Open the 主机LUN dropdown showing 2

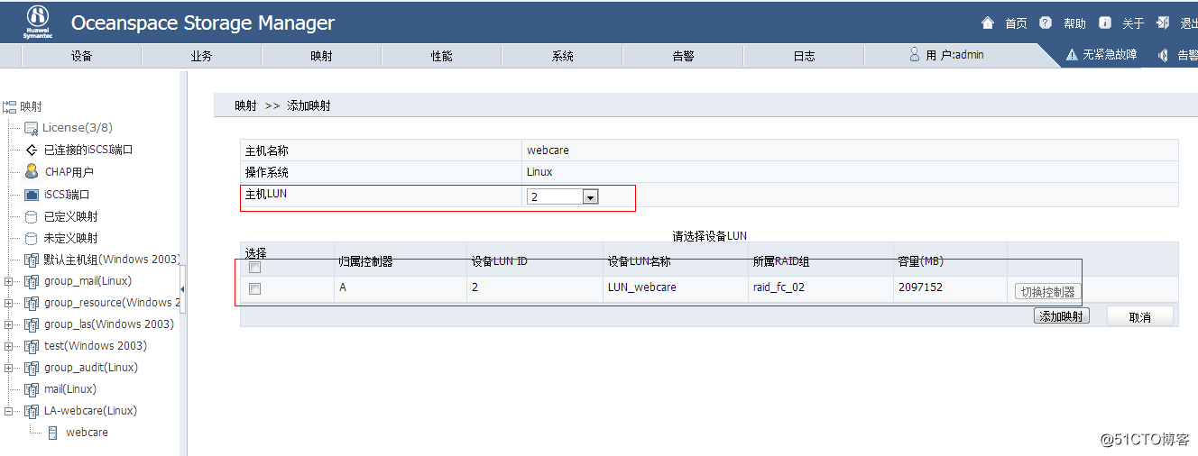pyautogui.click(x=563, y=196)
